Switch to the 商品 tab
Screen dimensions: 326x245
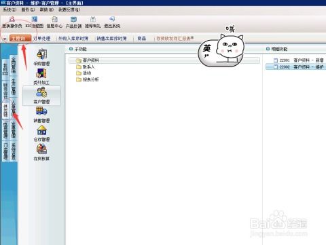point(142,39)
